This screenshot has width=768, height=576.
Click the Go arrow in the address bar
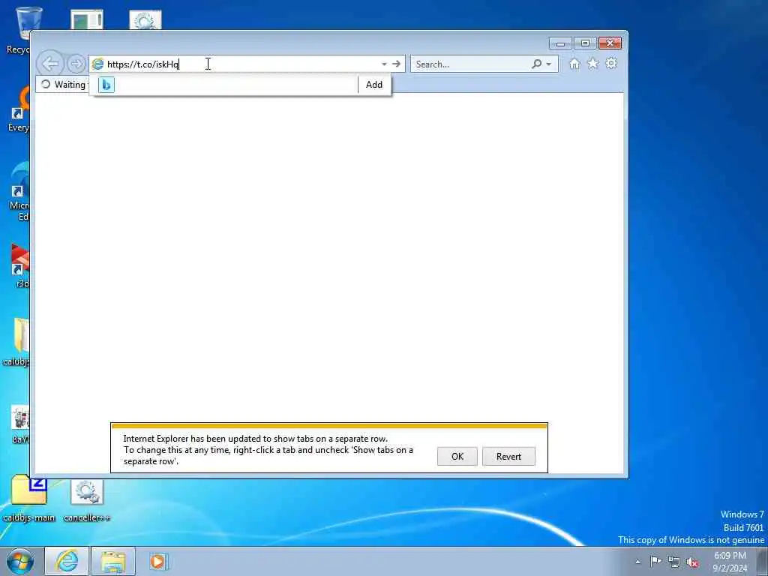pyautogui.click(x=396, y=64)
